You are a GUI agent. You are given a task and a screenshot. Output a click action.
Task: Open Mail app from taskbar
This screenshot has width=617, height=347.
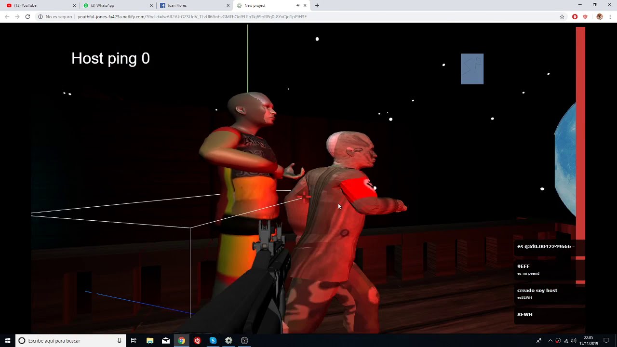point(166,341)
